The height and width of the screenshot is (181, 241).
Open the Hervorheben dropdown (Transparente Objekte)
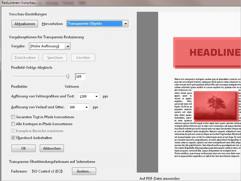click(97, 24)
